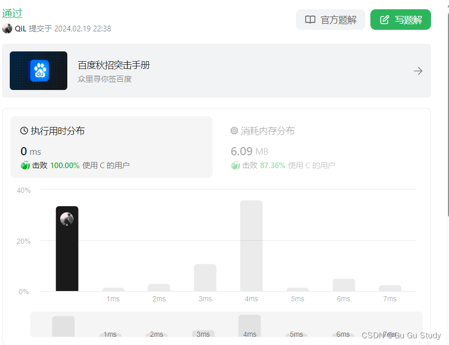Click the 通过 status link
Screen dimensions: 449x345
tap(12, 13)
